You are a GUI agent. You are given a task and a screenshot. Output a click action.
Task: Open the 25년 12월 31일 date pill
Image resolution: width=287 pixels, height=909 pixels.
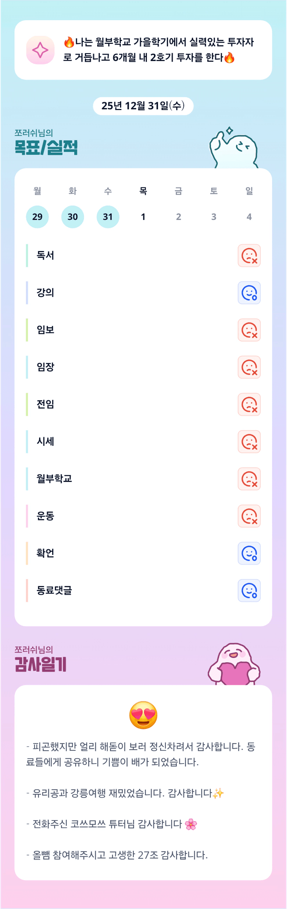(143, 106)
